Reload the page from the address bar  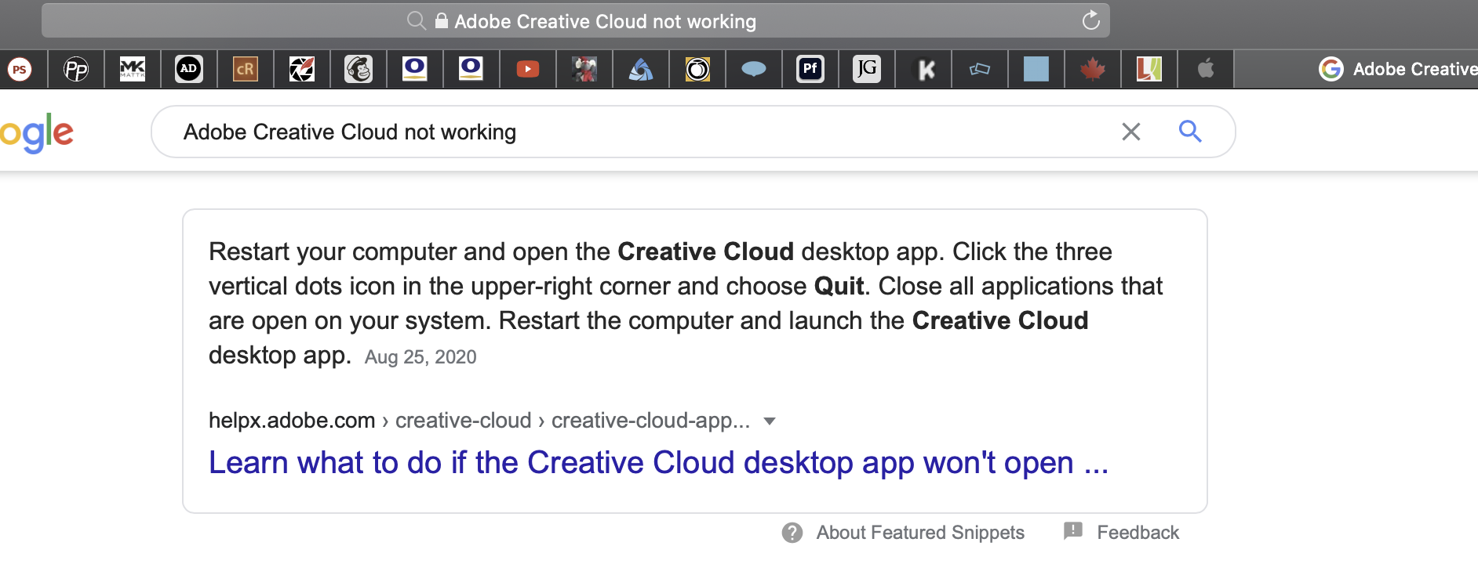tap(1091, 21)
